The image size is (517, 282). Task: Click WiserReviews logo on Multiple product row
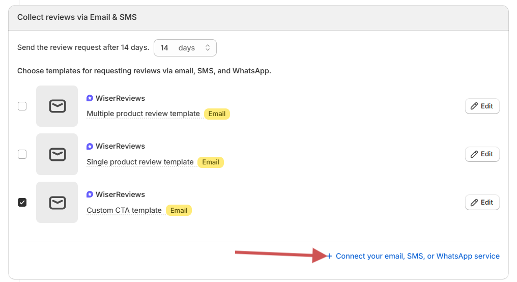(90, 98)
